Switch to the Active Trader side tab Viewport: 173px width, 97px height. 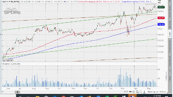click(x=170, y=11)
